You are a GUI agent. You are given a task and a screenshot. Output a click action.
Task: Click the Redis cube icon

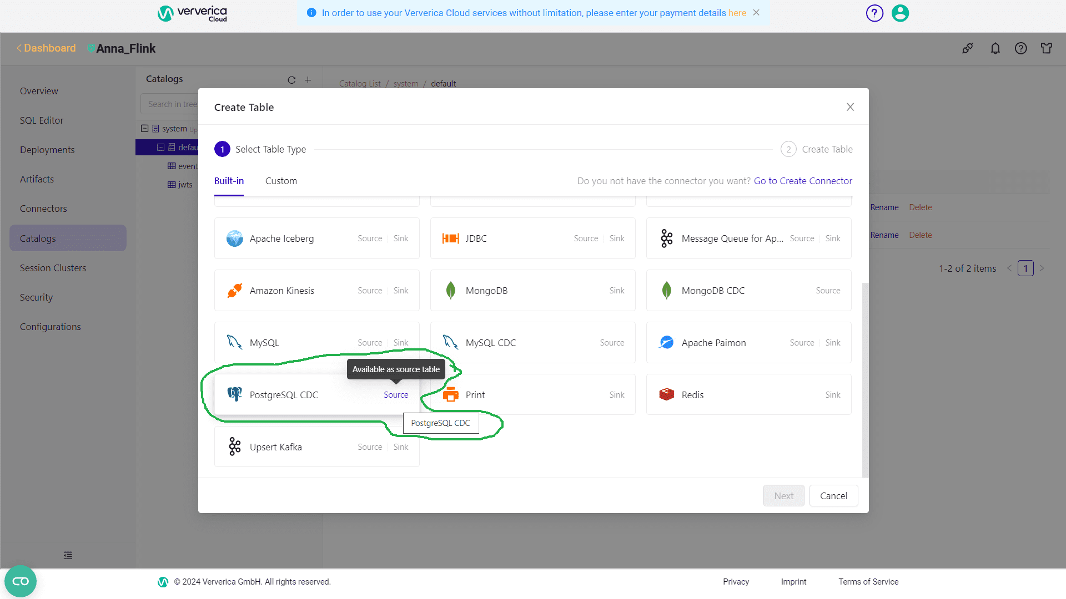point(667,394)
